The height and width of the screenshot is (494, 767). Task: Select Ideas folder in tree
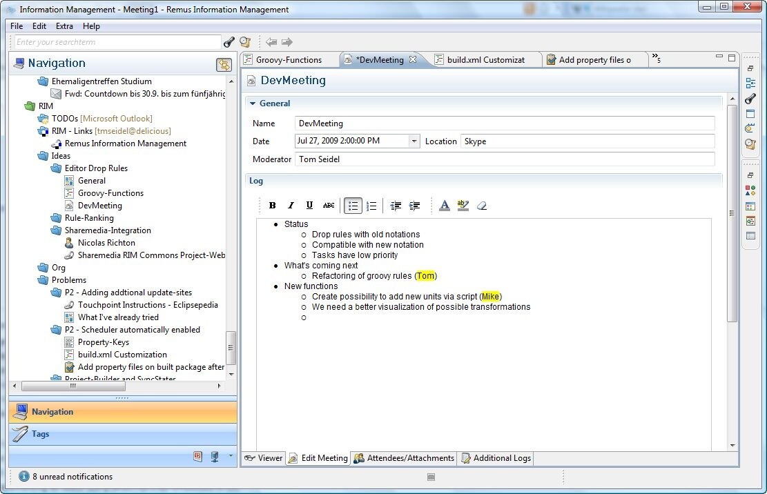pos(61,156)
